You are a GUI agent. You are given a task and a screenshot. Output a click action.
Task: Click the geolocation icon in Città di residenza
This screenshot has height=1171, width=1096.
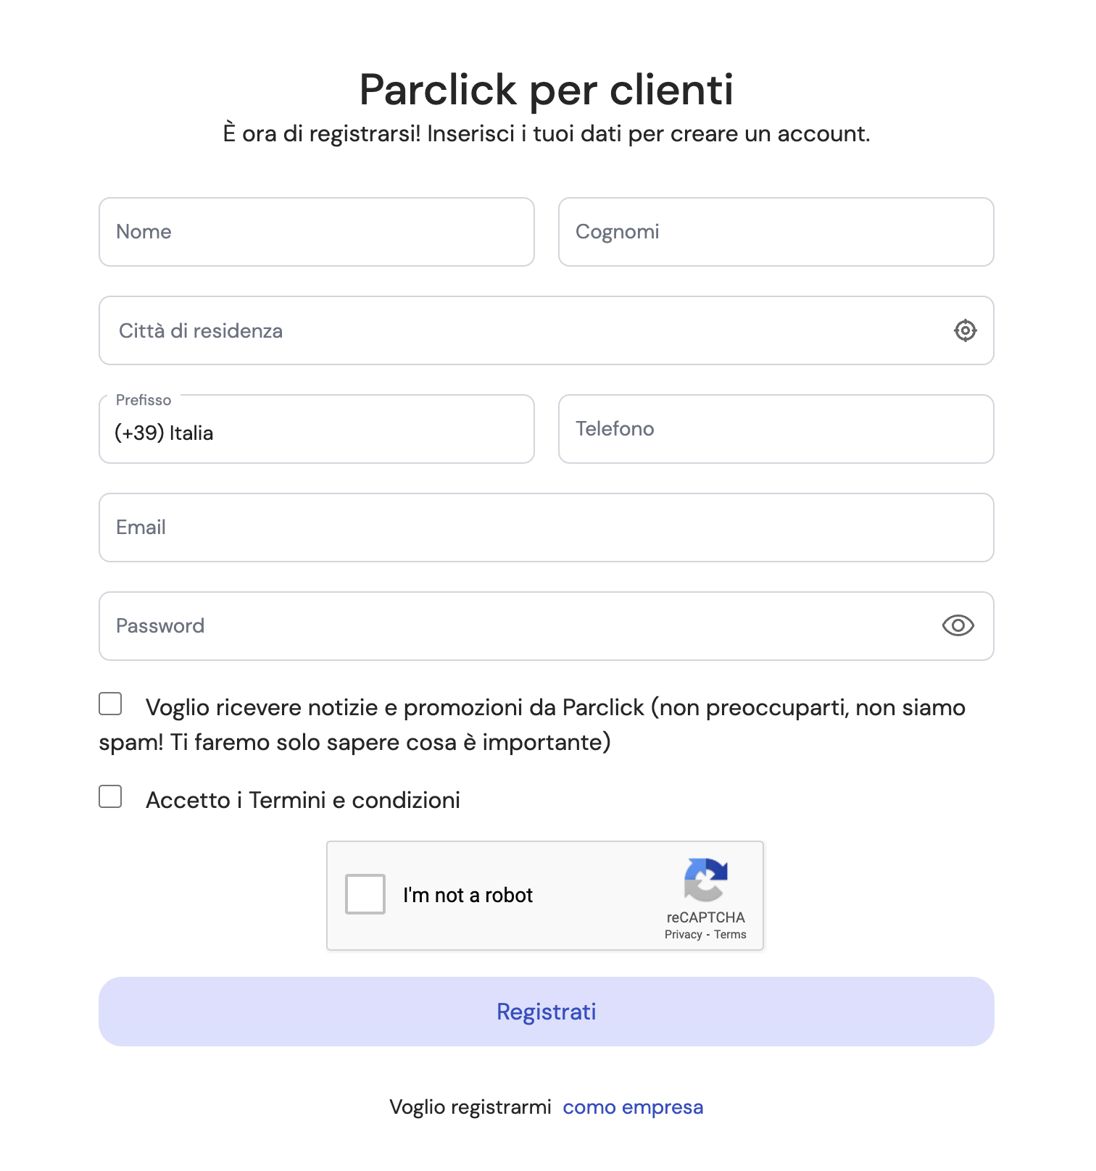pyautogui.click(x=965, y=330)
